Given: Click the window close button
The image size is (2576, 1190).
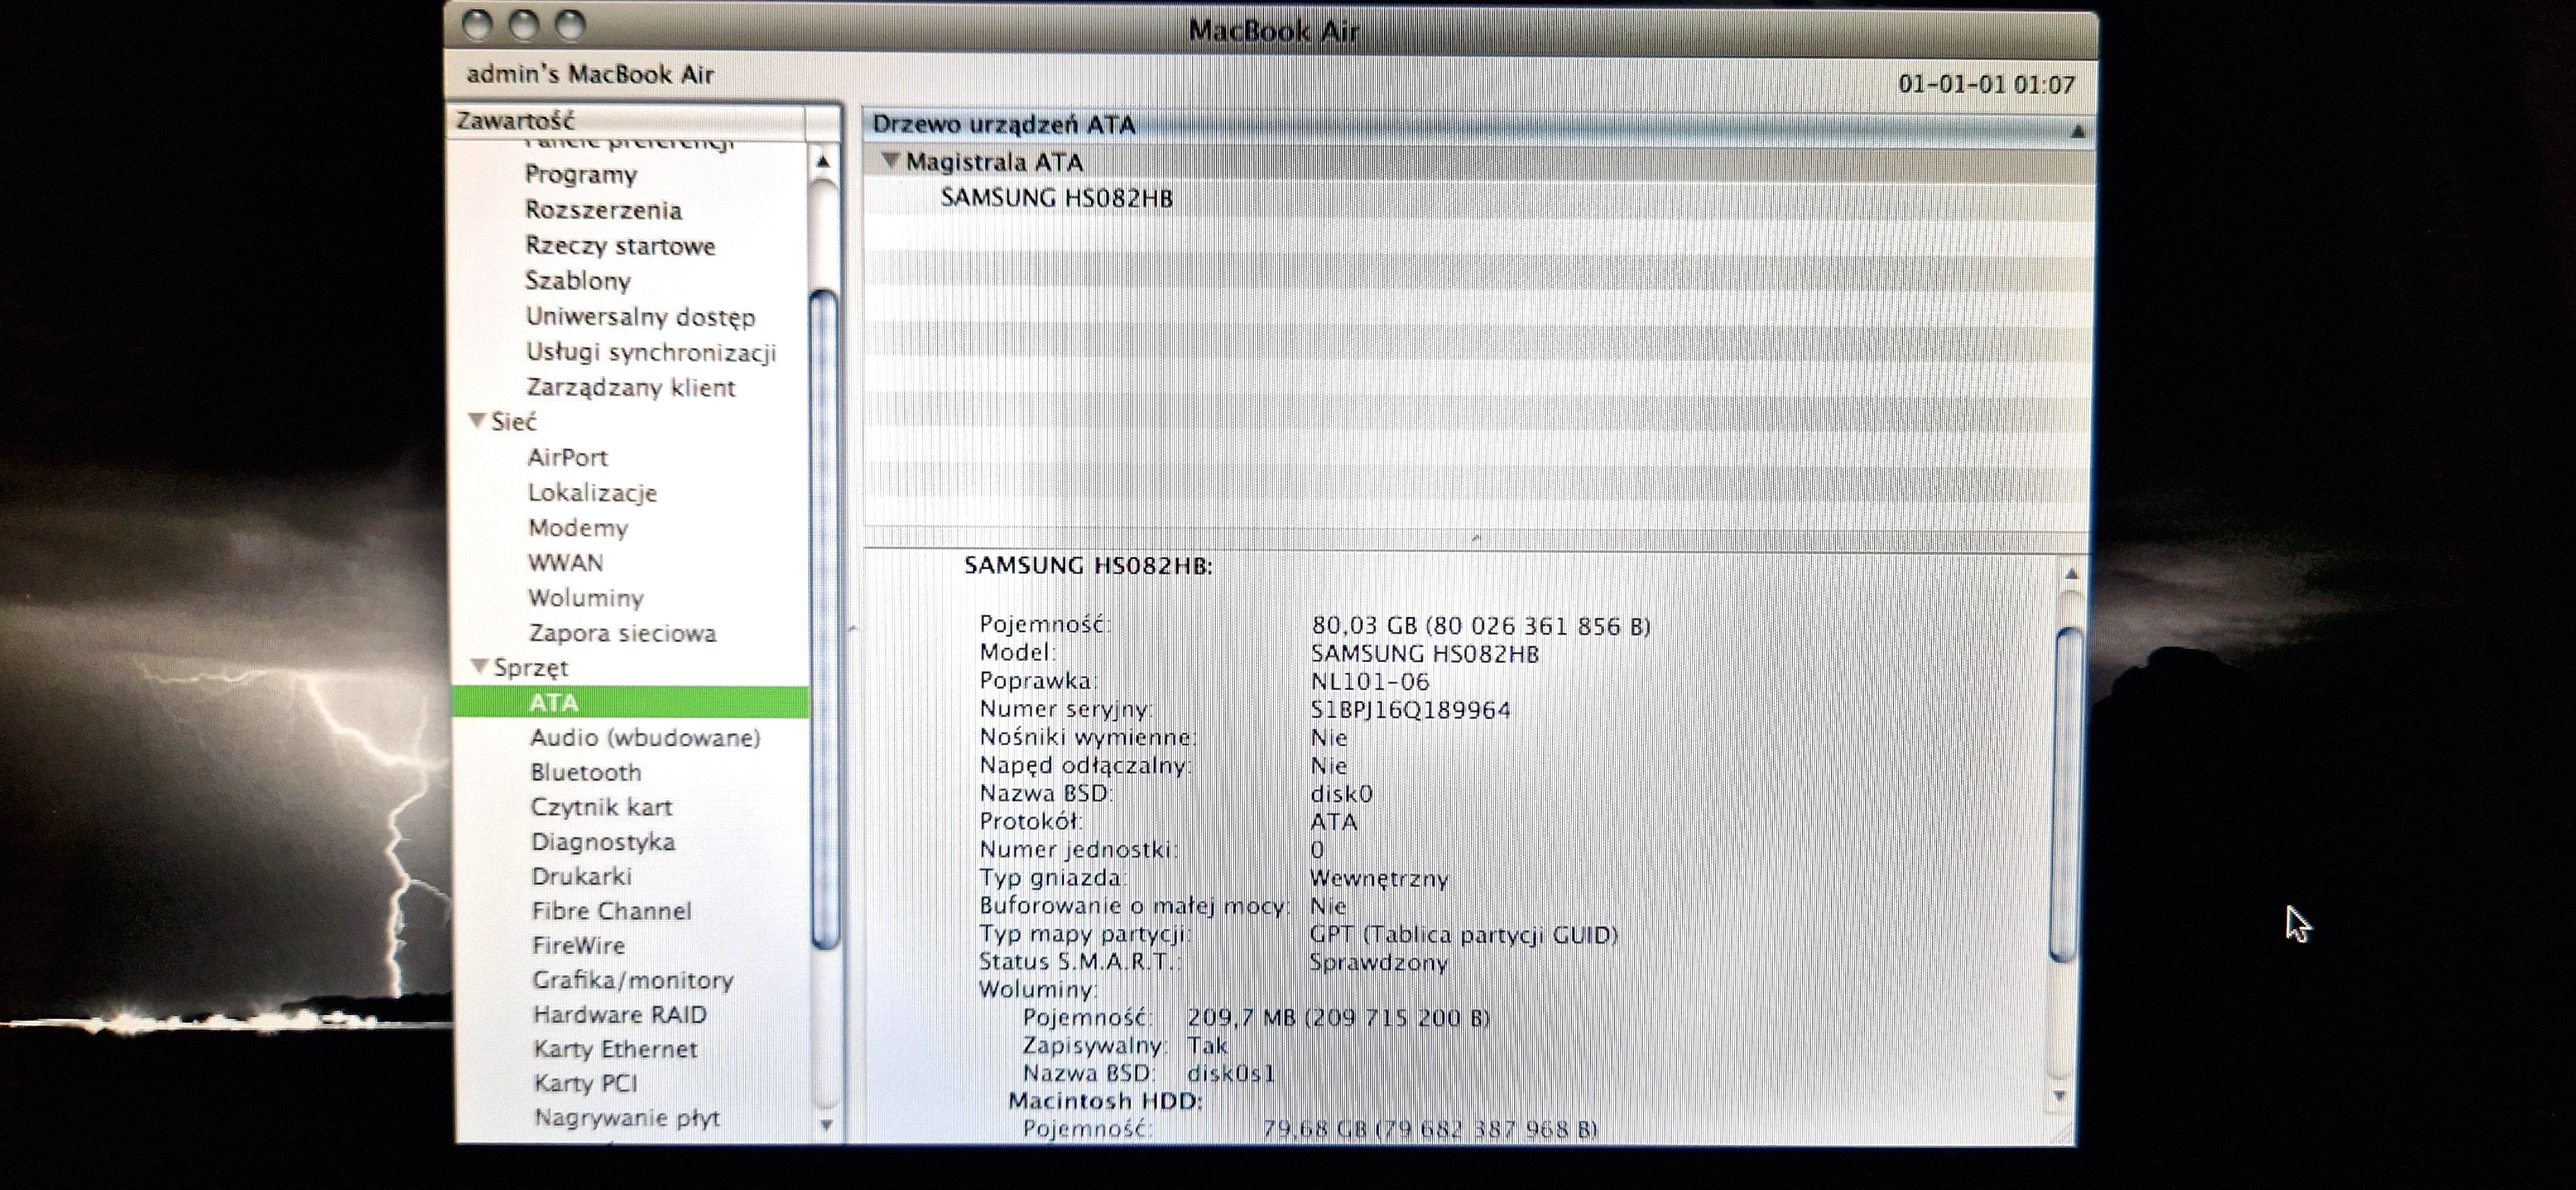Looking at the screenshot, I should coord(478,25).
